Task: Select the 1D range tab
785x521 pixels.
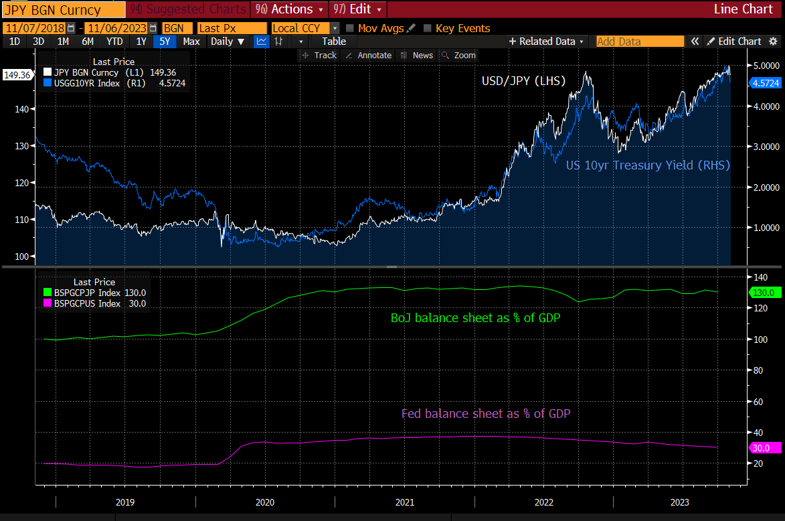Action: pos(15,42)
